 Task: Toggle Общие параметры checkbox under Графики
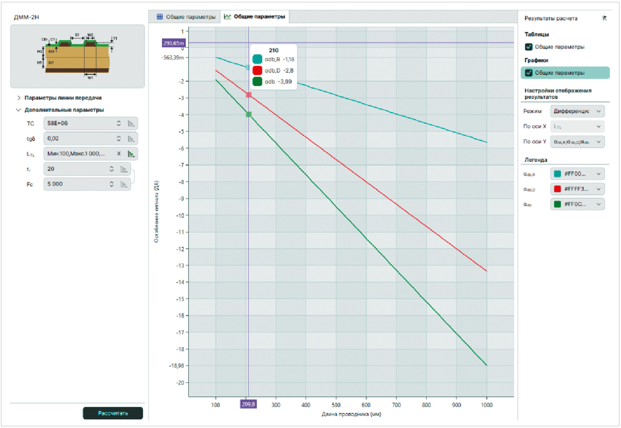point(528,73)
